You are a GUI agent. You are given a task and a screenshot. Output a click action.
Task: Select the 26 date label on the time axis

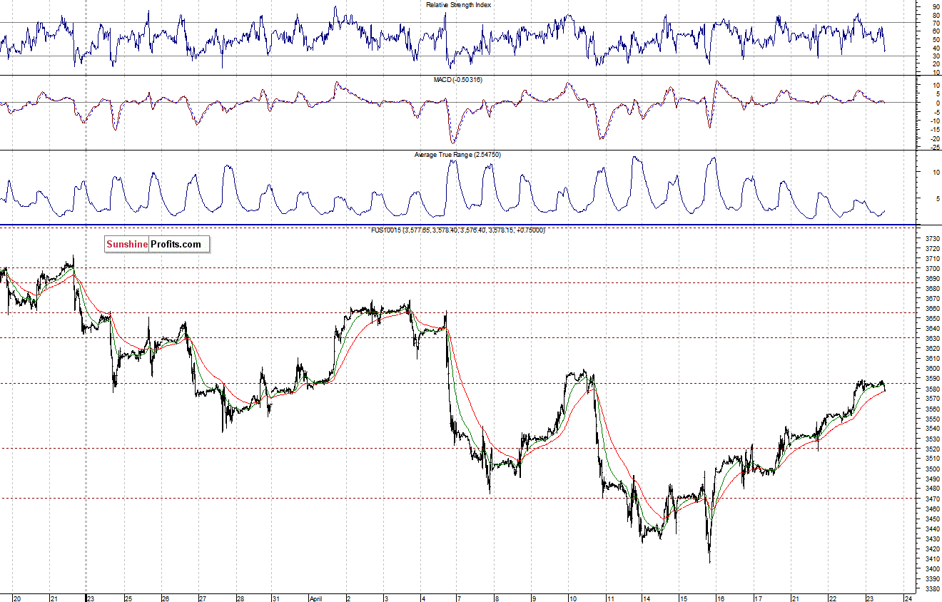coord(165,598)
